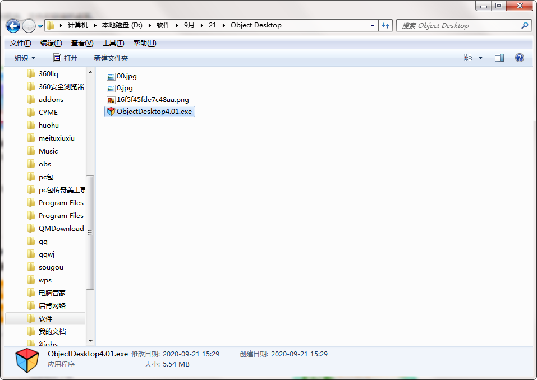Open the 工具(T) menu

[x=113, y=43]
